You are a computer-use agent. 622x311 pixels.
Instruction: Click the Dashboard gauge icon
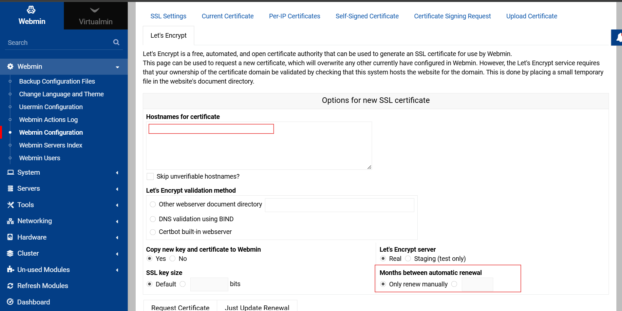(10, 302)
